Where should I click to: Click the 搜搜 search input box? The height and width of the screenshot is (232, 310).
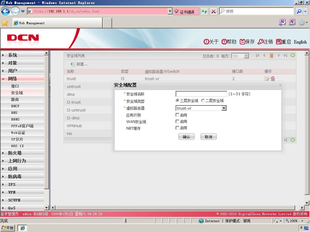(257, 11)
